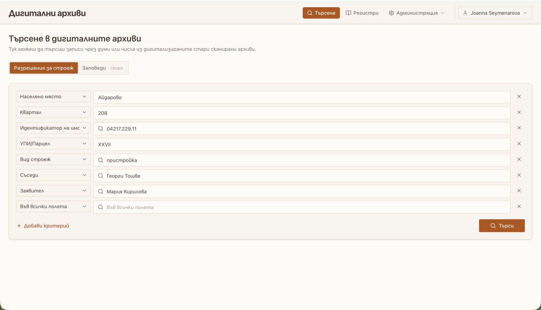
Task: Click into the XXVII input field
Action: click(x=302, y=144)
